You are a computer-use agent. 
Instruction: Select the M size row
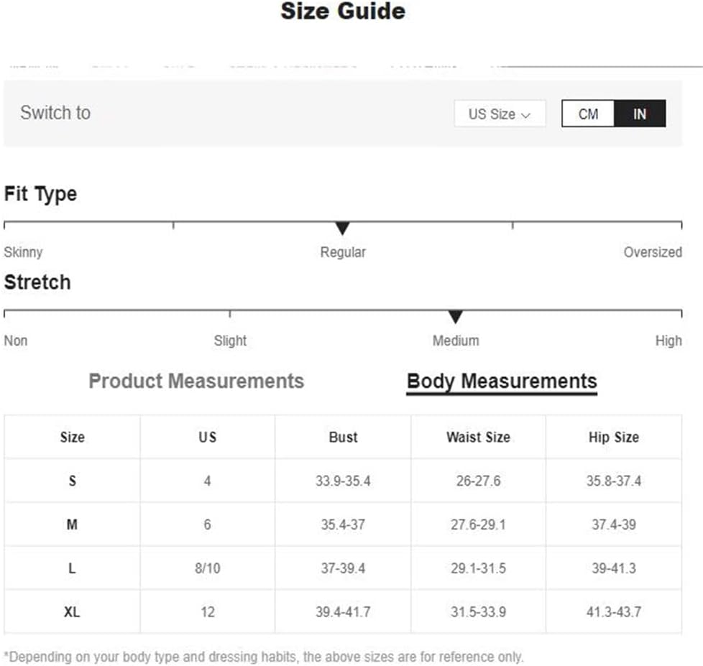72,524
